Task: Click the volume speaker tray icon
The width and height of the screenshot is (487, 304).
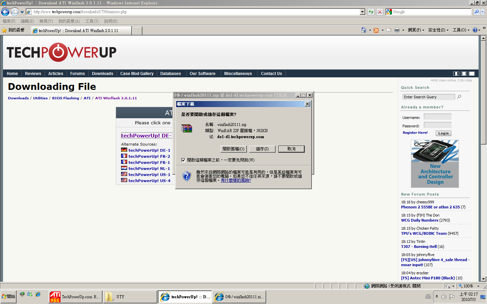Action: (x=444, y=297)
